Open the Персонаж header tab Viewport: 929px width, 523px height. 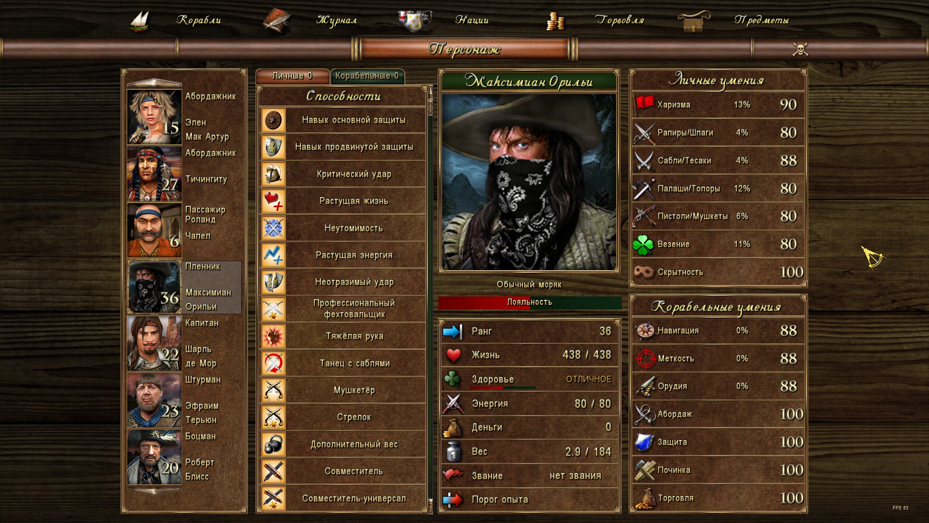pos(464,49)
